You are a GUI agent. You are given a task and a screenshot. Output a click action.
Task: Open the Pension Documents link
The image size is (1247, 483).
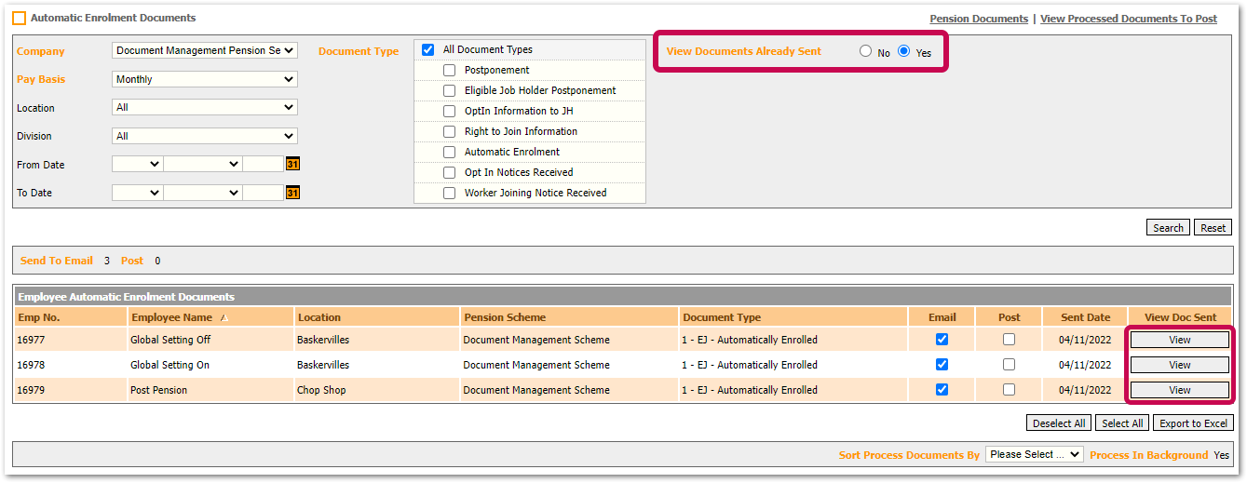tap(978, 19)
